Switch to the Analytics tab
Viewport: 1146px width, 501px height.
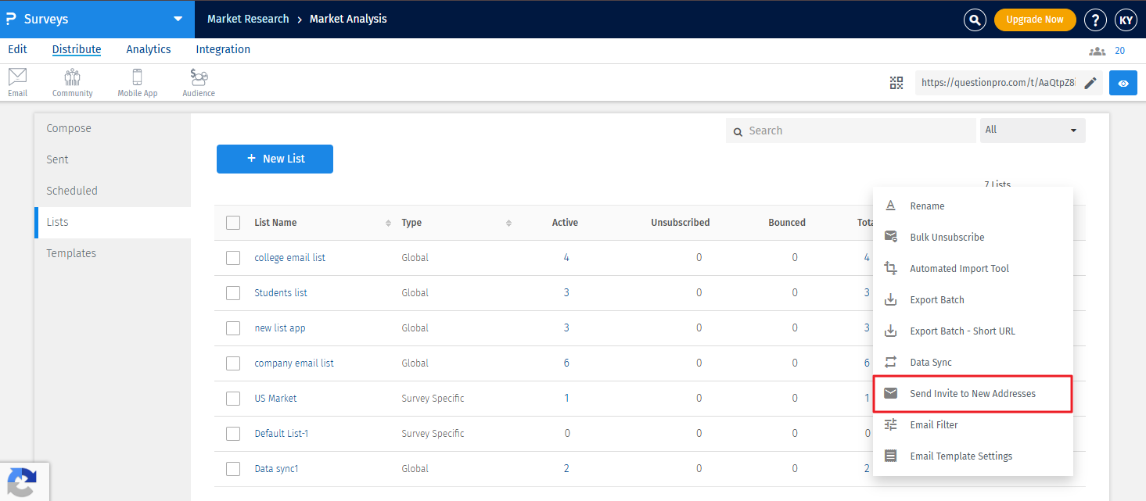coord(149,49)
